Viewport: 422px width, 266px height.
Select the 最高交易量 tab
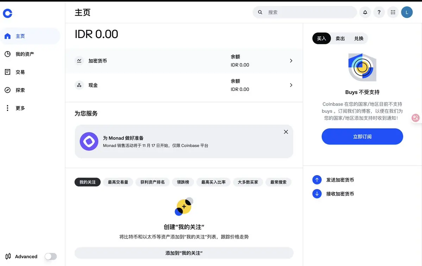pos(118,182)
